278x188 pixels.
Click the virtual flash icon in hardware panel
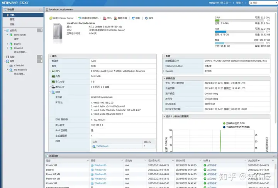[x=53, y=87]
